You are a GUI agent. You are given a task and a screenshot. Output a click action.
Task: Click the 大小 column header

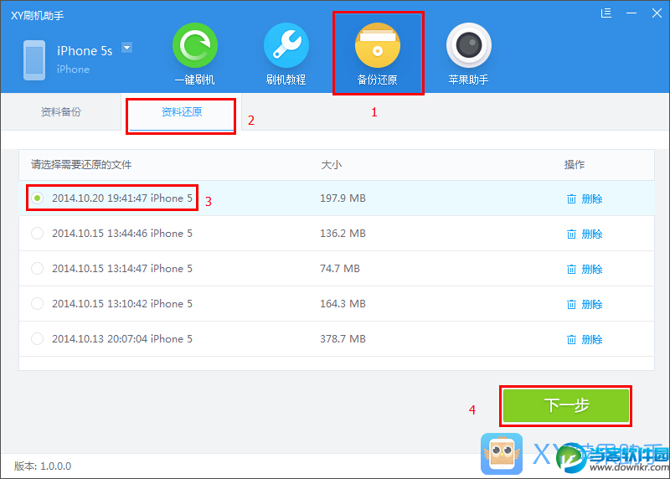pyautogui.click(x=331, y=164)
